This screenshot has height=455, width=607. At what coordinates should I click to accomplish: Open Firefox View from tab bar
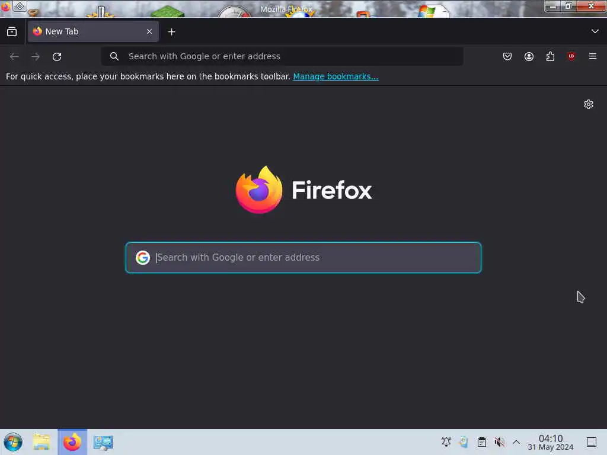click(12, 32)
